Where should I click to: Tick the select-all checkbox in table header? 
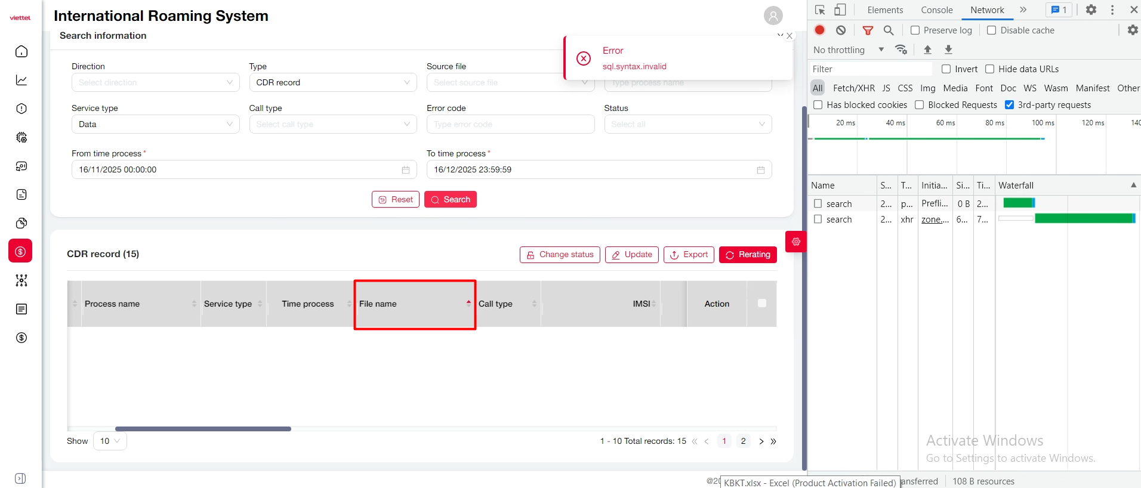coord(761,304)
